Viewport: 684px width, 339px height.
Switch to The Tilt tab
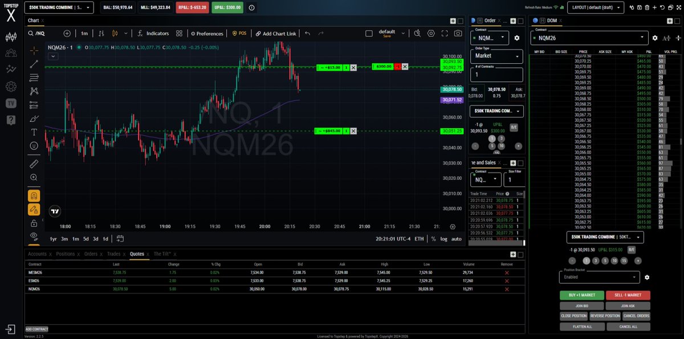(163, 254)
